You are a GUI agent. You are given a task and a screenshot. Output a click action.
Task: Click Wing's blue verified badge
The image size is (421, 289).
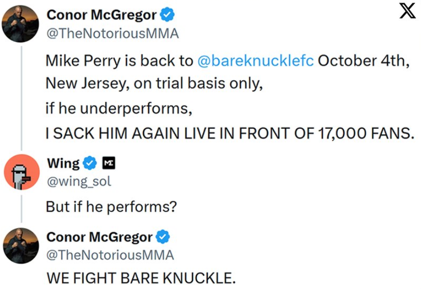pos(89,164)
